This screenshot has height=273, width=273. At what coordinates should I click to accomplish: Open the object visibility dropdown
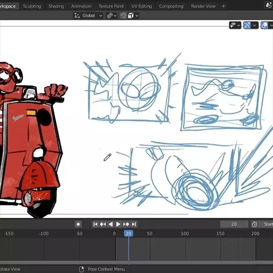[x=235, y=25]
